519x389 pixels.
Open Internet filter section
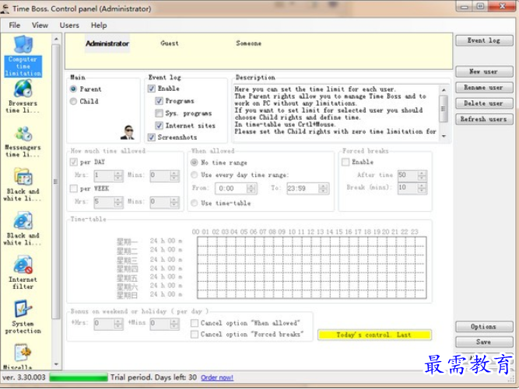pos(23,273)
